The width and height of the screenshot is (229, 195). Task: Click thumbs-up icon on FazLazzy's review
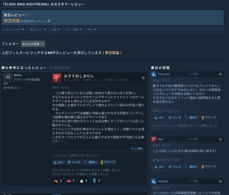(x=154, y=74)
